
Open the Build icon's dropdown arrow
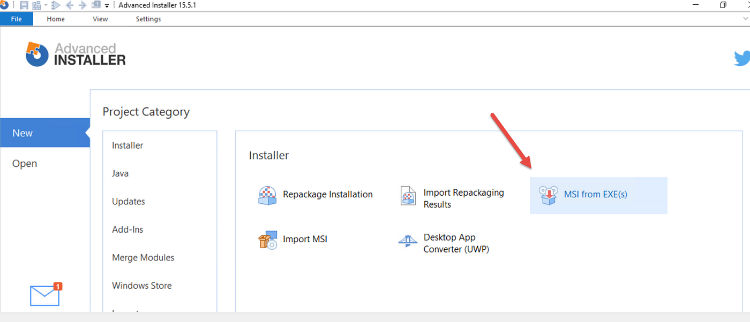pos(46,5)
